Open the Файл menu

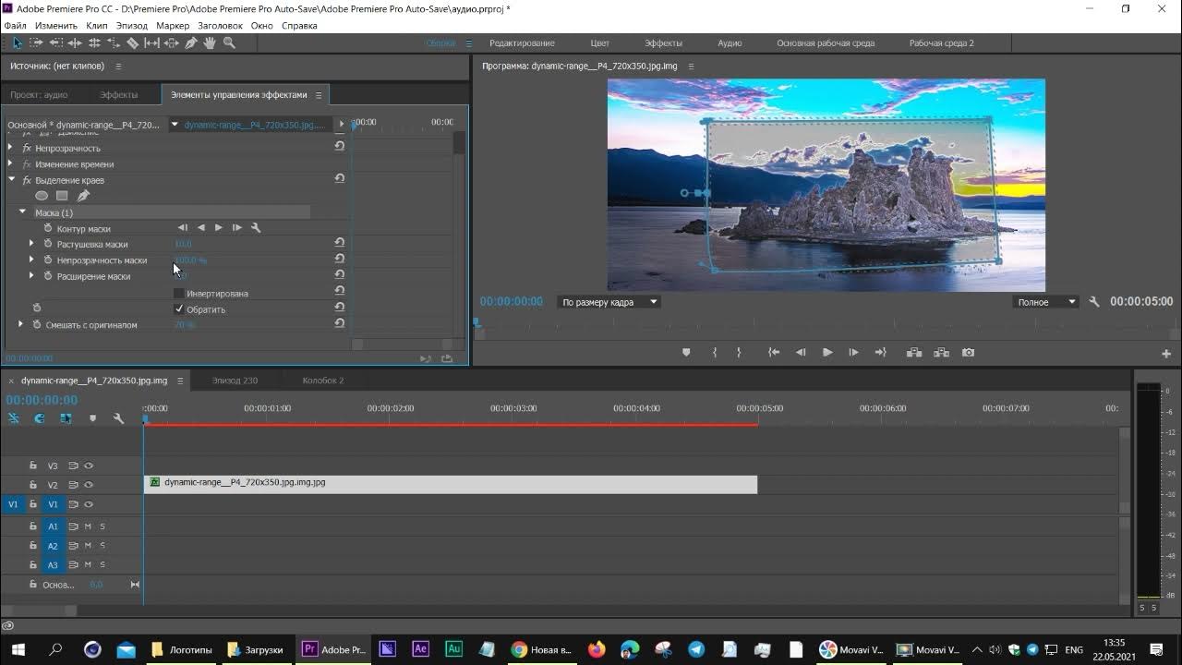click(15, 26)
